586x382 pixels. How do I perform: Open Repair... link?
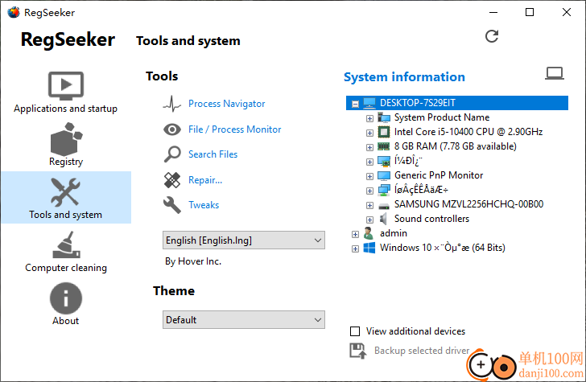(205, 180)
